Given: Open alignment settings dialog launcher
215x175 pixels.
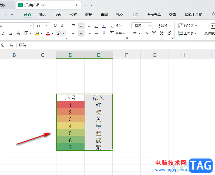Looking at the screenshot, I should pyautogui.click(x=127, y=38).
